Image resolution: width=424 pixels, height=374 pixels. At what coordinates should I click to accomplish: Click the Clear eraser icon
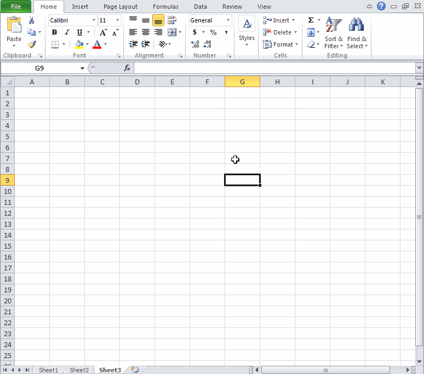click(311, 44)
